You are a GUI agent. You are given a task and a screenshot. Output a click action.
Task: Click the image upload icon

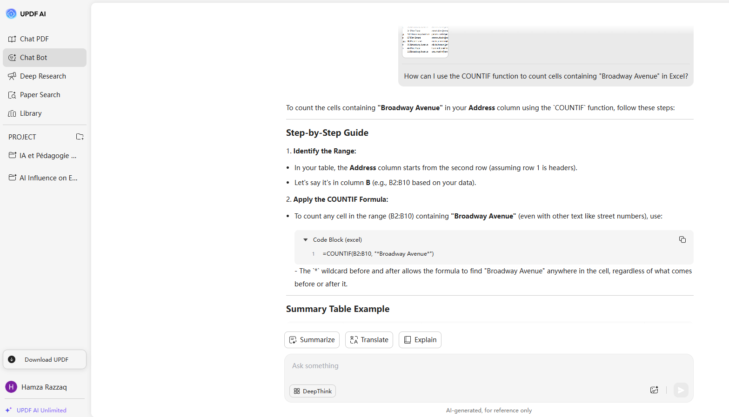654,390
